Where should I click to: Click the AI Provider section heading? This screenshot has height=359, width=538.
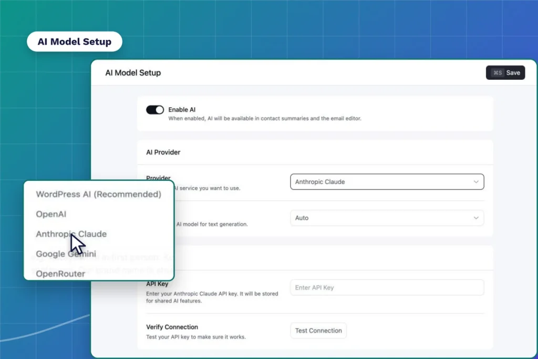(x=163, y=152)
